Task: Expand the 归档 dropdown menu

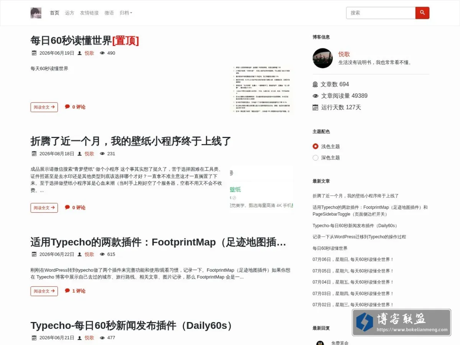Action: pyautogui.click(x=126, y=13)
